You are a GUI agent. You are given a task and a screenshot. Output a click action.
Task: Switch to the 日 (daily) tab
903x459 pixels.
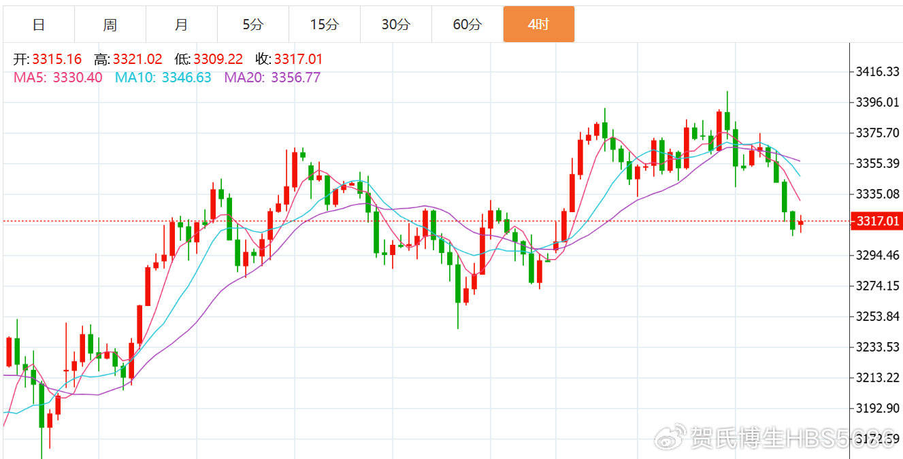[39, 25]
